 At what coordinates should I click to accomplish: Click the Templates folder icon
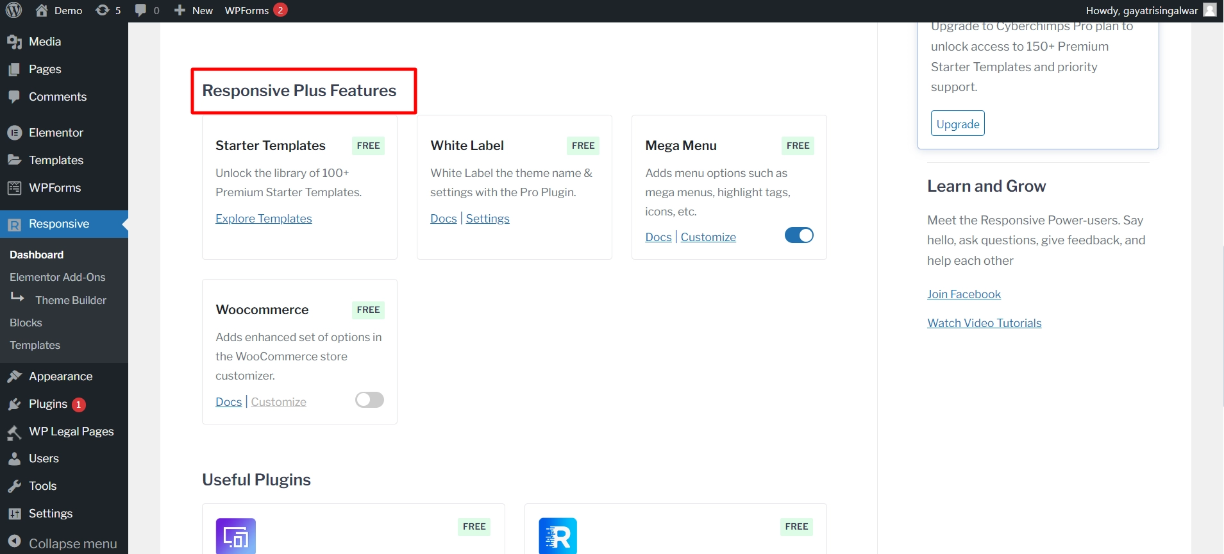point(14,160)
